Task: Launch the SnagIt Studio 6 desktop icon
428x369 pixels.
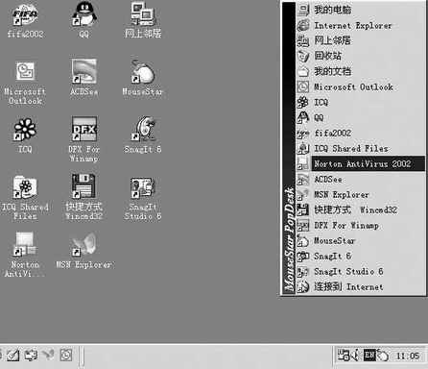Action: click(x=143, y=187)
